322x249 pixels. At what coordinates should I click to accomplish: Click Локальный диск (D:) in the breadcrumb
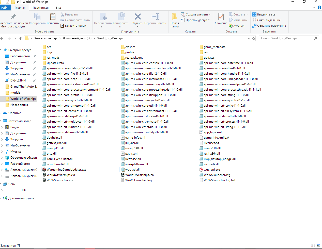(x=77, y=38)
